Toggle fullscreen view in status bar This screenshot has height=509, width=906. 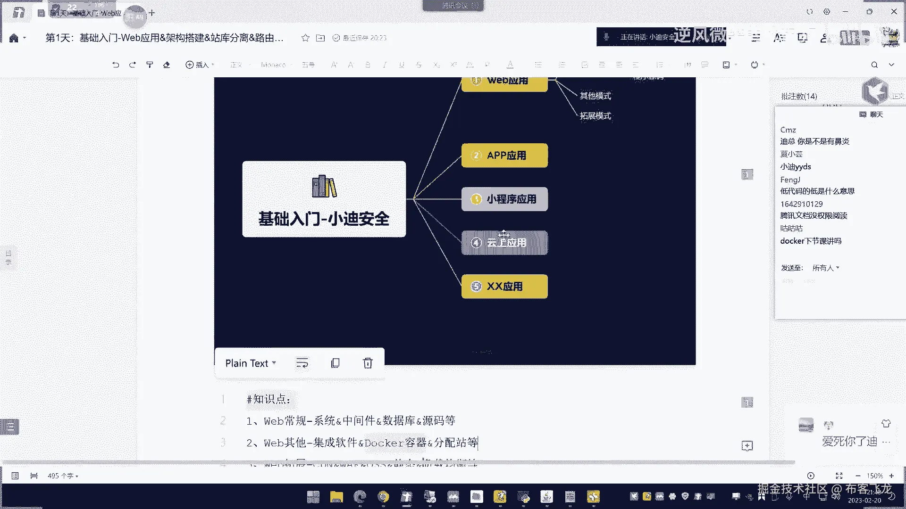(839, 476)
